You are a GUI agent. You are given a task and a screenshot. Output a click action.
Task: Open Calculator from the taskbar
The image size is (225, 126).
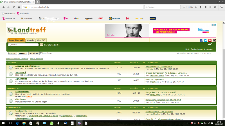tap(72, 123)
